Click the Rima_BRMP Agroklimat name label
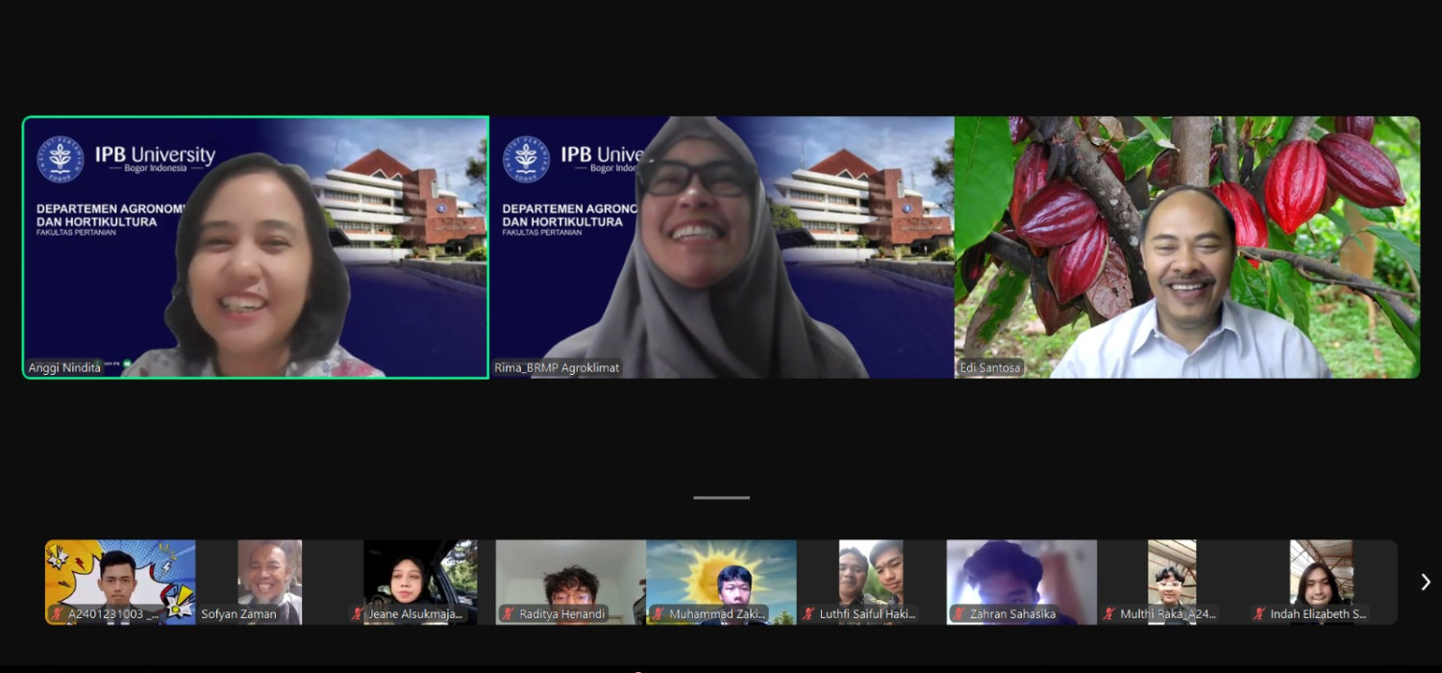This screenshot has width=1442, height=673. 558,367
